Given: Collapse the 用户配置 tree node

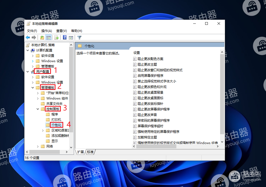Looking at the screenshot, I should tap(28, 72).
